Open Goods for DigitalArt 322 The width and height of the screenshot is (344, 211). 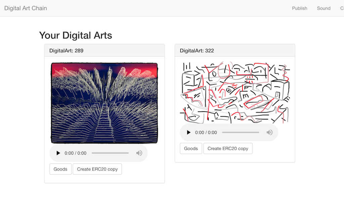(191, 149)
